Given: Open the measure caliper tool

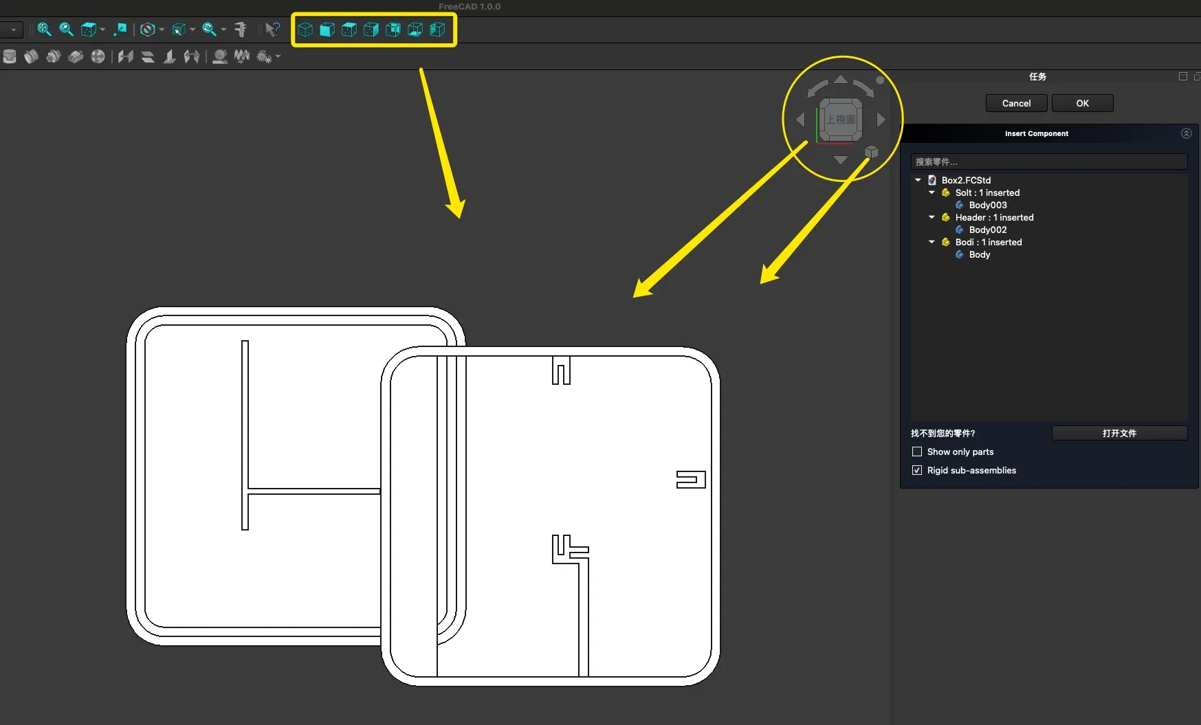Looking at the screenshot, I should [x=240, y=30].
